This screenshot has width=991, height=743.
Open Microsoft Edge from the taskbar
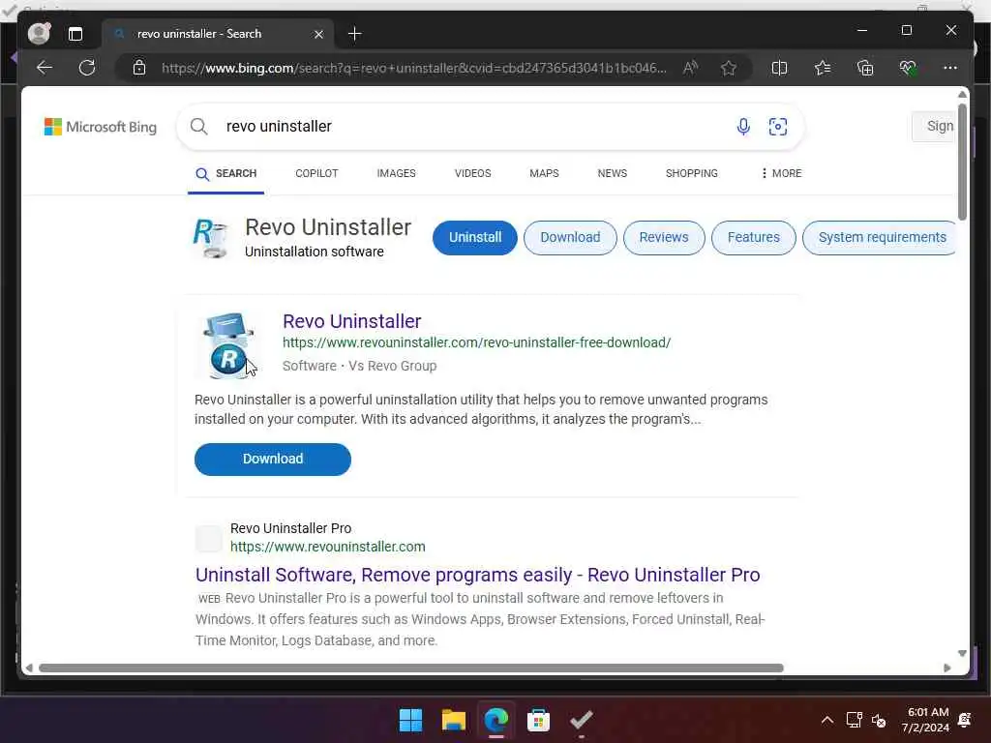point(496,720)
